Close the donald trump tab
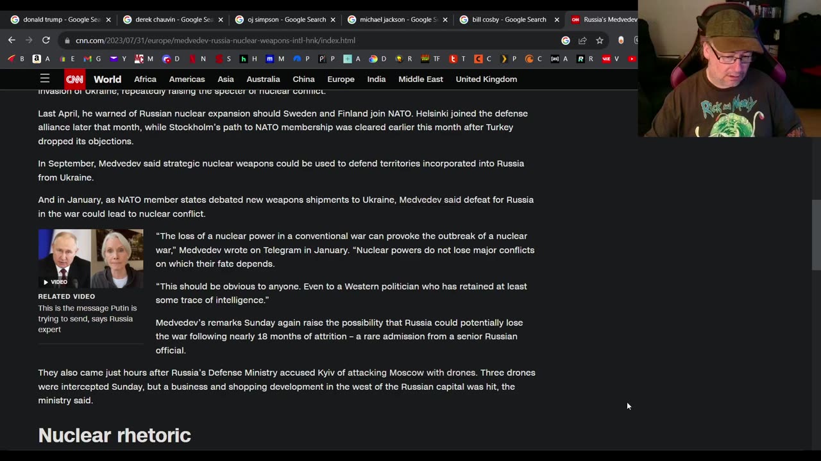This screenshot has width=821, height=461. click(x=108, y=20)
